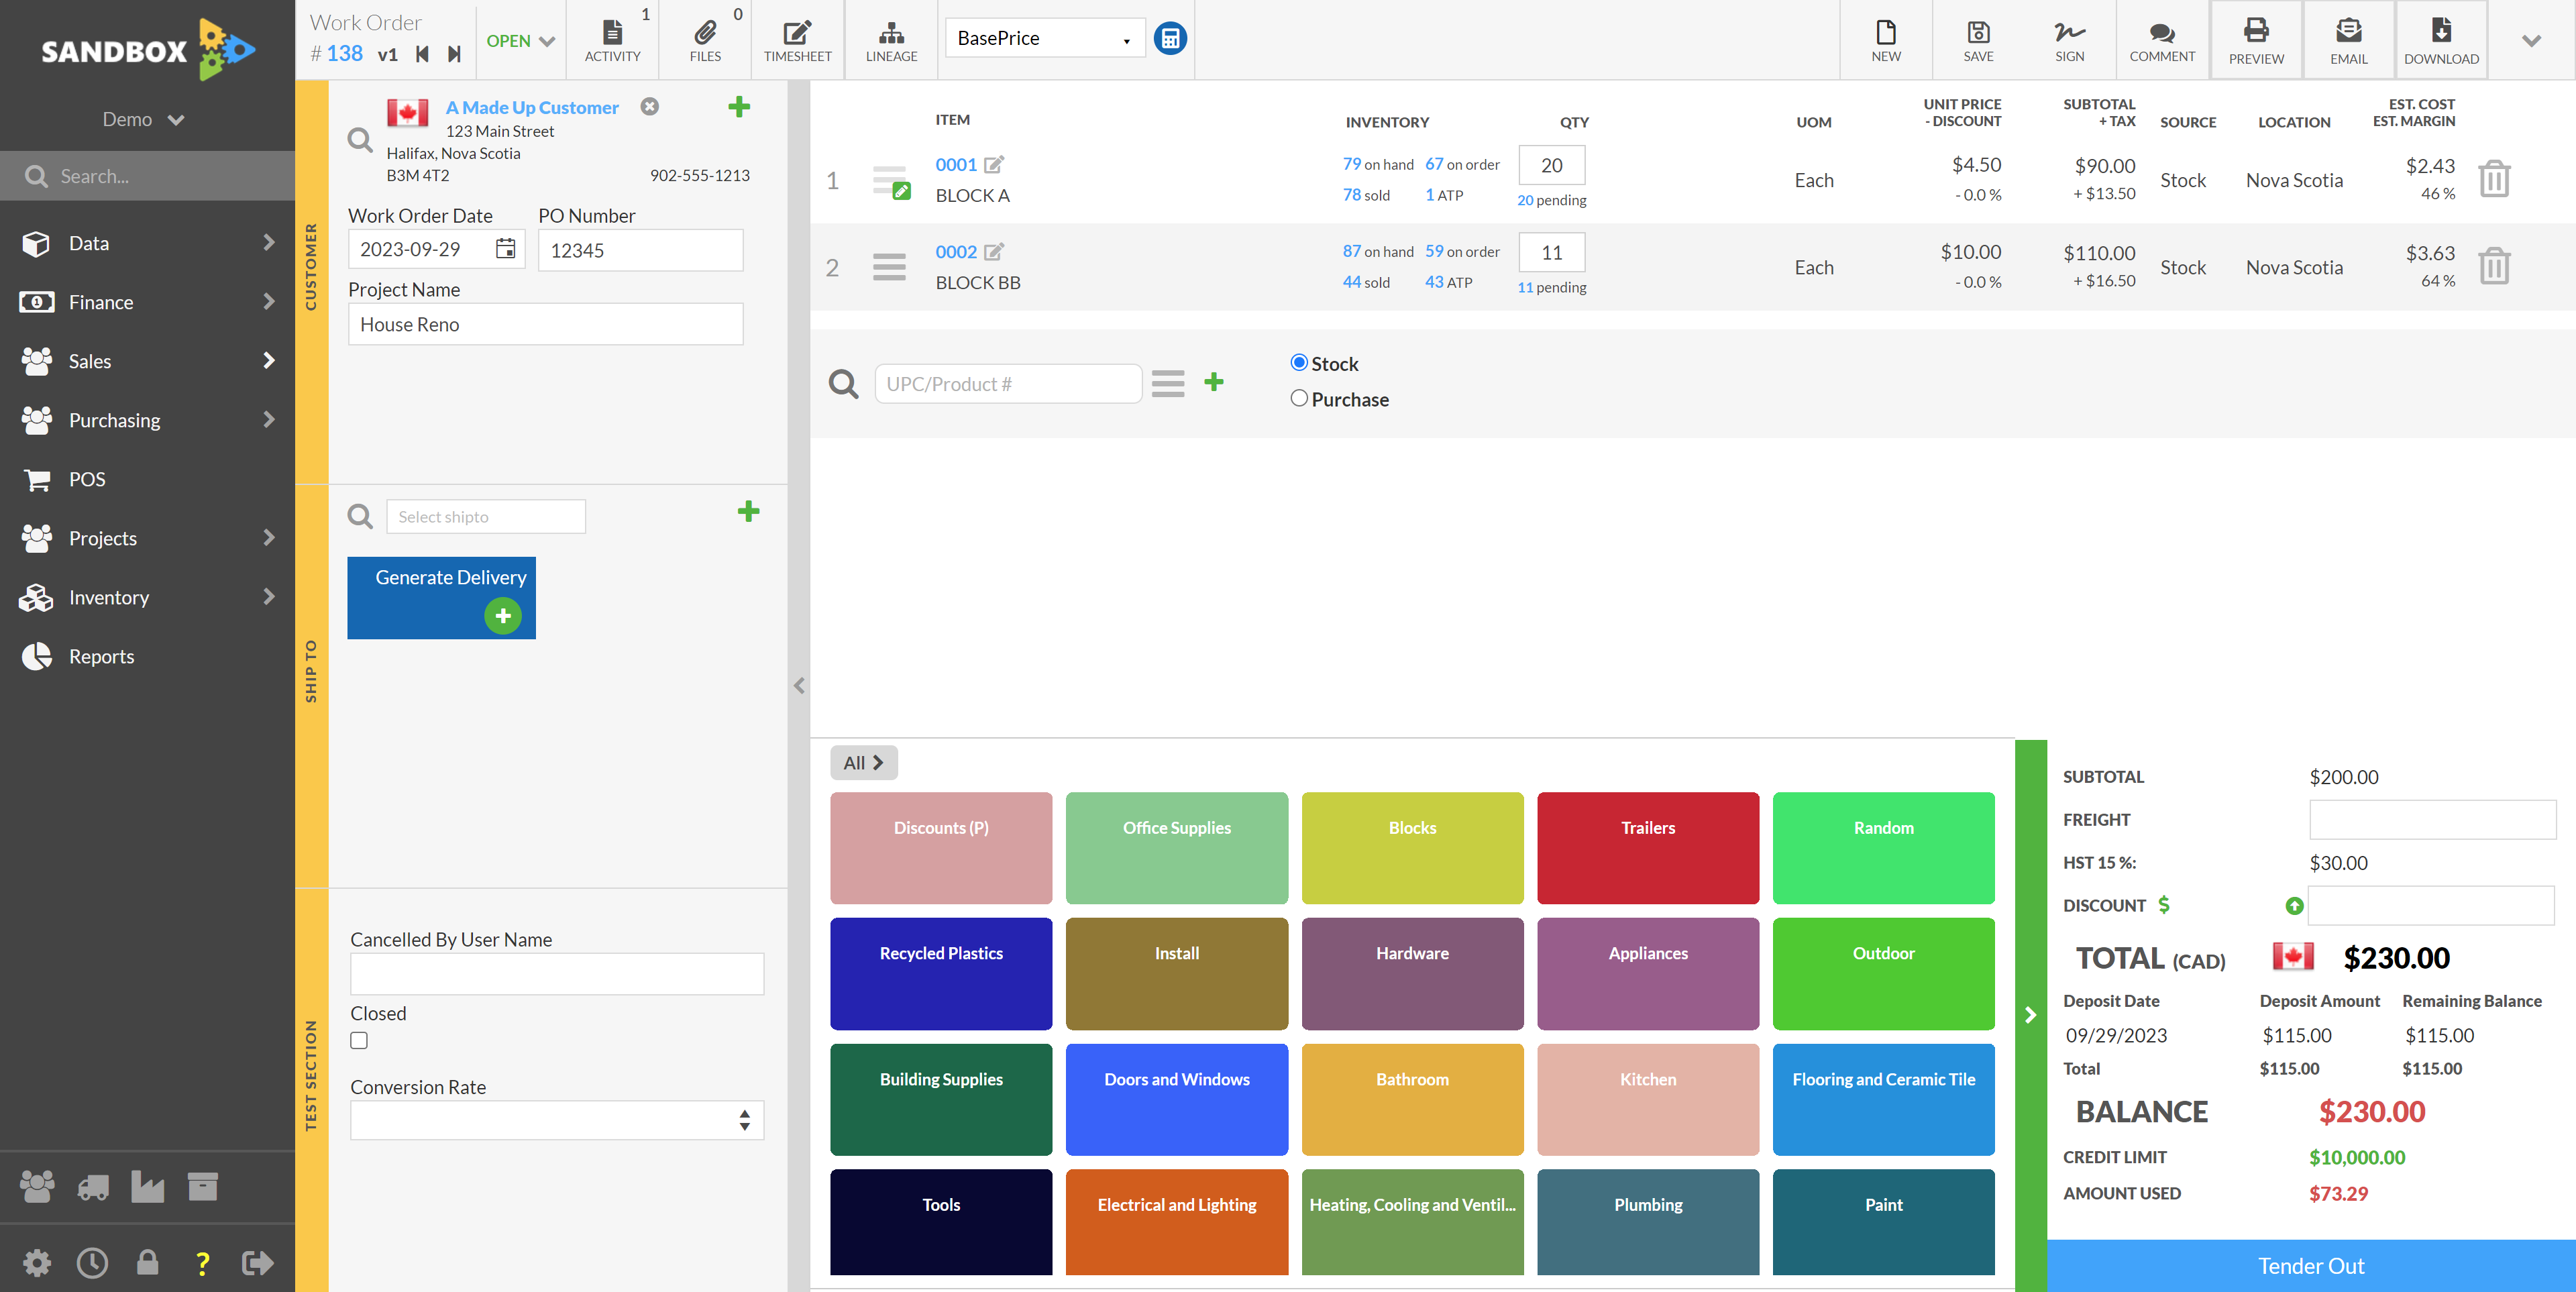Expand the Finance menu
This screenshot has width=2576, height=1292.
(147, 302)
